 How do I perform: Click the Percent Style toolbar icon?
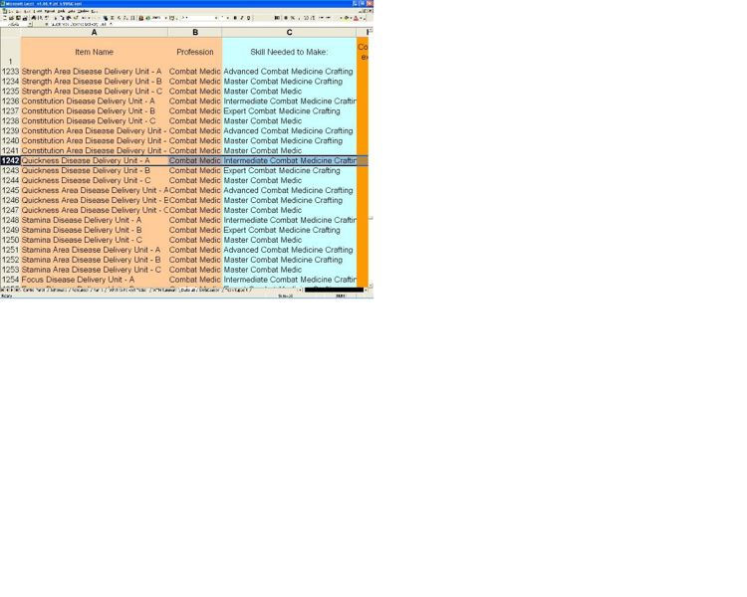click(x=293, y=18)
